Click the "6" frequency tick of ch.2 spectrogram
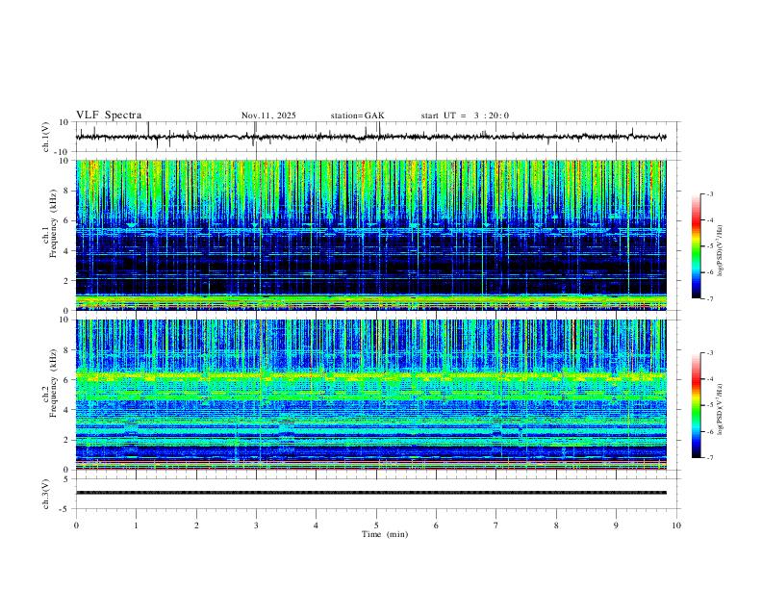The width and height of the screenshot is (762, 589). click(67, 380)
